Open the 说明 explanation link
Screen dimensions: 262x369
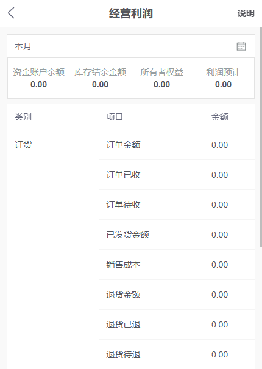[x=246, y=13]
